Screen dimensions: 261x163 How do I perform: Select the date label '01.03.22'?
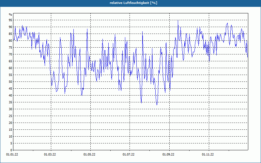[50, 155]
